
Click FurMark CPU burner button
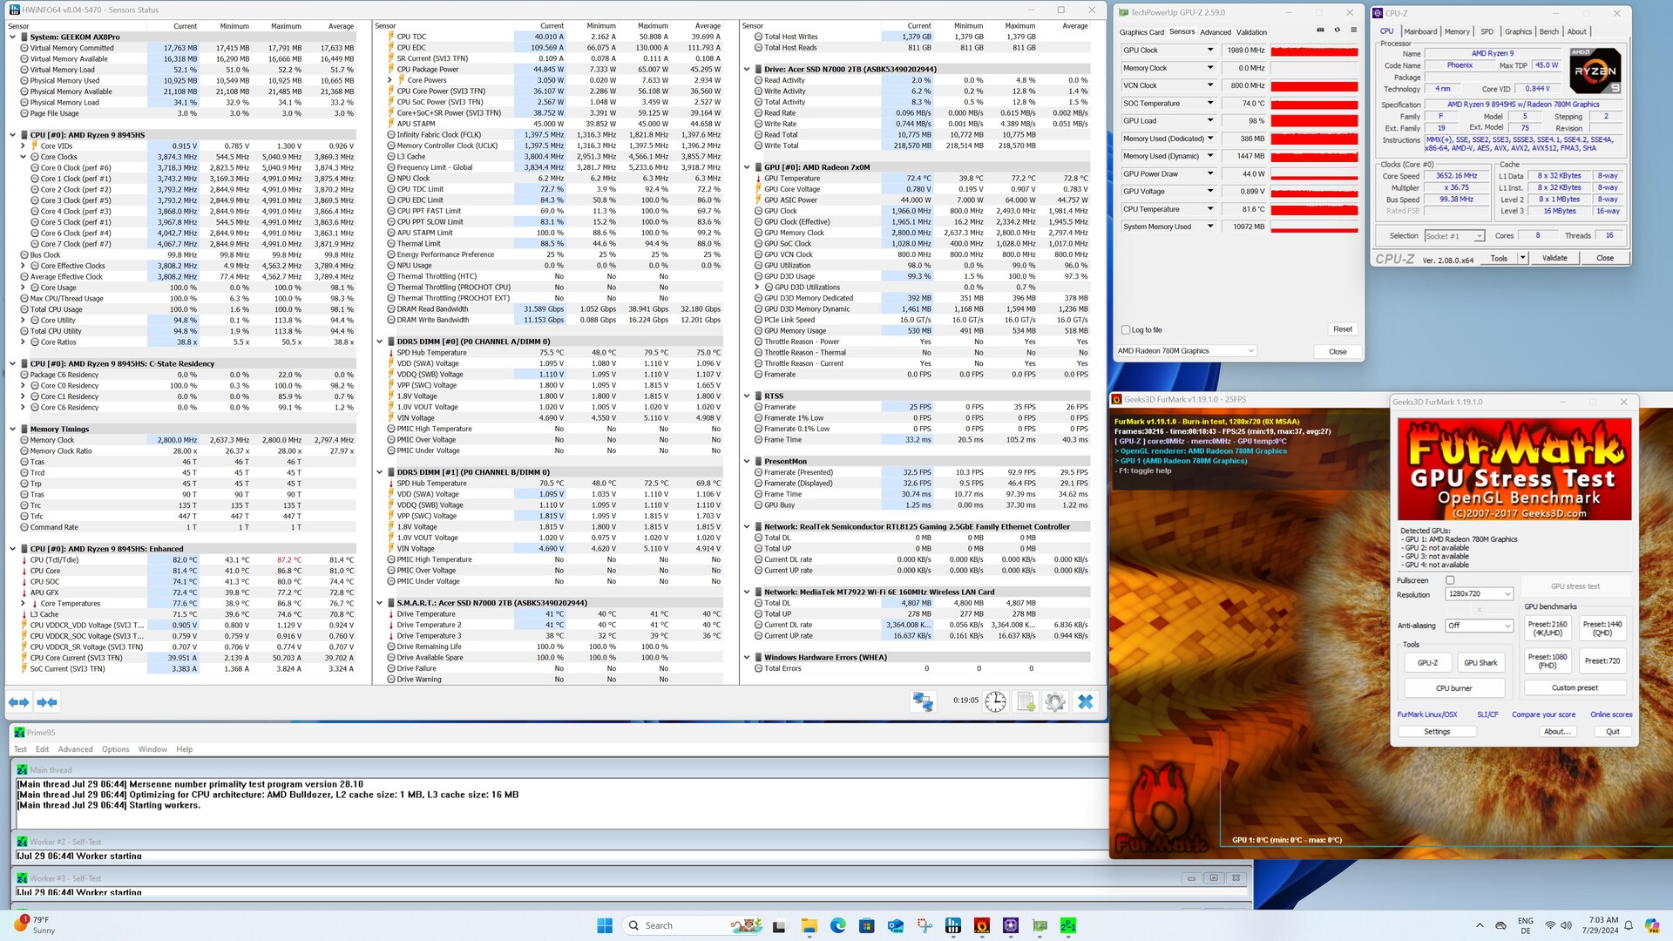(1453, 688)
